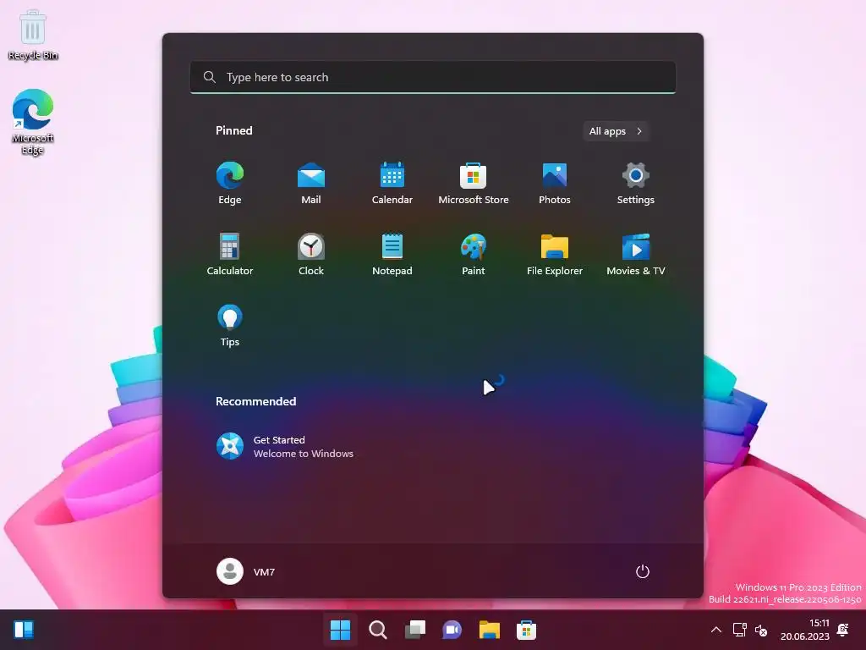Open the clock and date flyout
Screen dimensions: 866x650
point(805,630)
